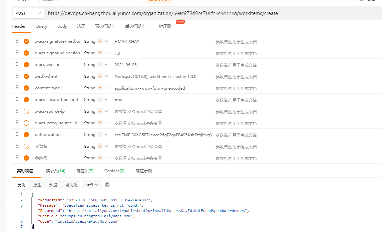Switch to the 一键压测 tab

tap(163, 26)
